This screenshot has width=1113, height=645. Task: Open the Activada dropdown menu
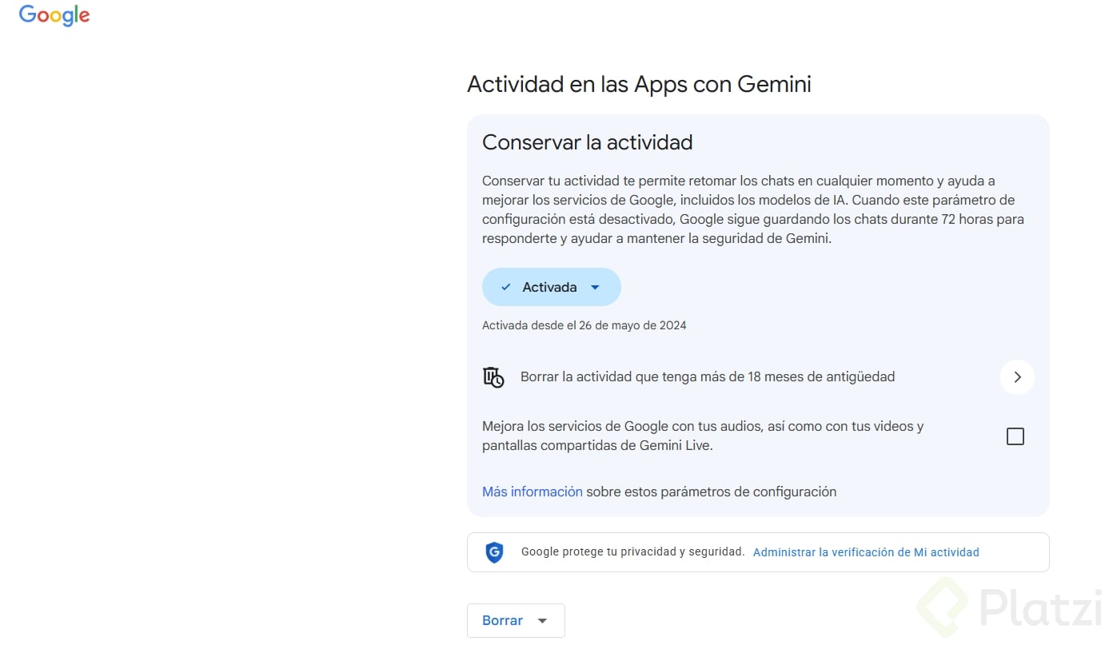click(552, 287)
